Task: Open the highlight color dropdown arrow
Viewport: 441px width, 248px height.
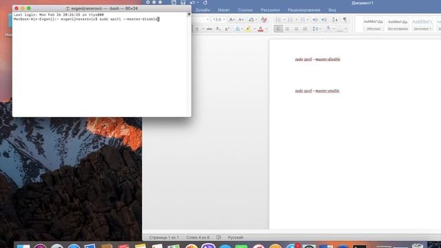Action: pyautogui.click(x=254, y=29)
